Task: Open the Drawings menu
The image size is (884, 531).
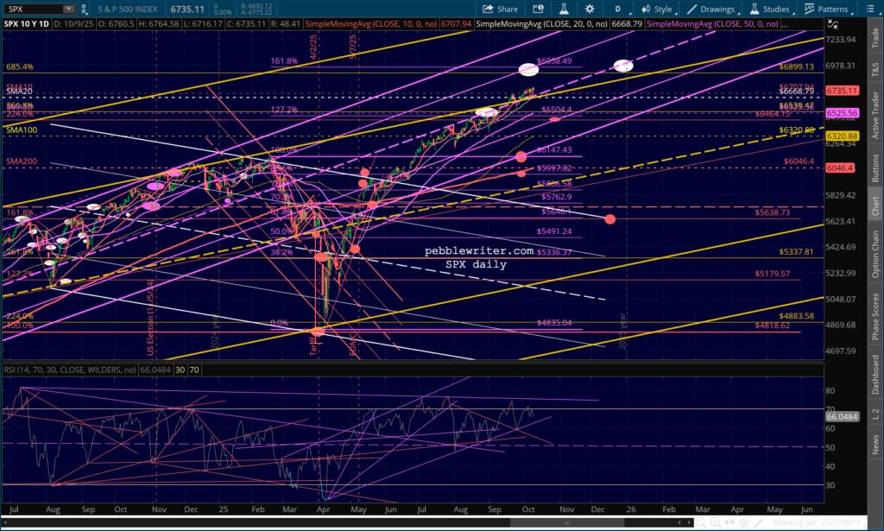Action: pos(711,9)
